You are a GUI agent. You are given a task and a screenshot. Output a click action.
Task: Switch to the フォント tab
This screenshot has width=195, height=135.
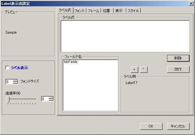(x=79, y=10)
